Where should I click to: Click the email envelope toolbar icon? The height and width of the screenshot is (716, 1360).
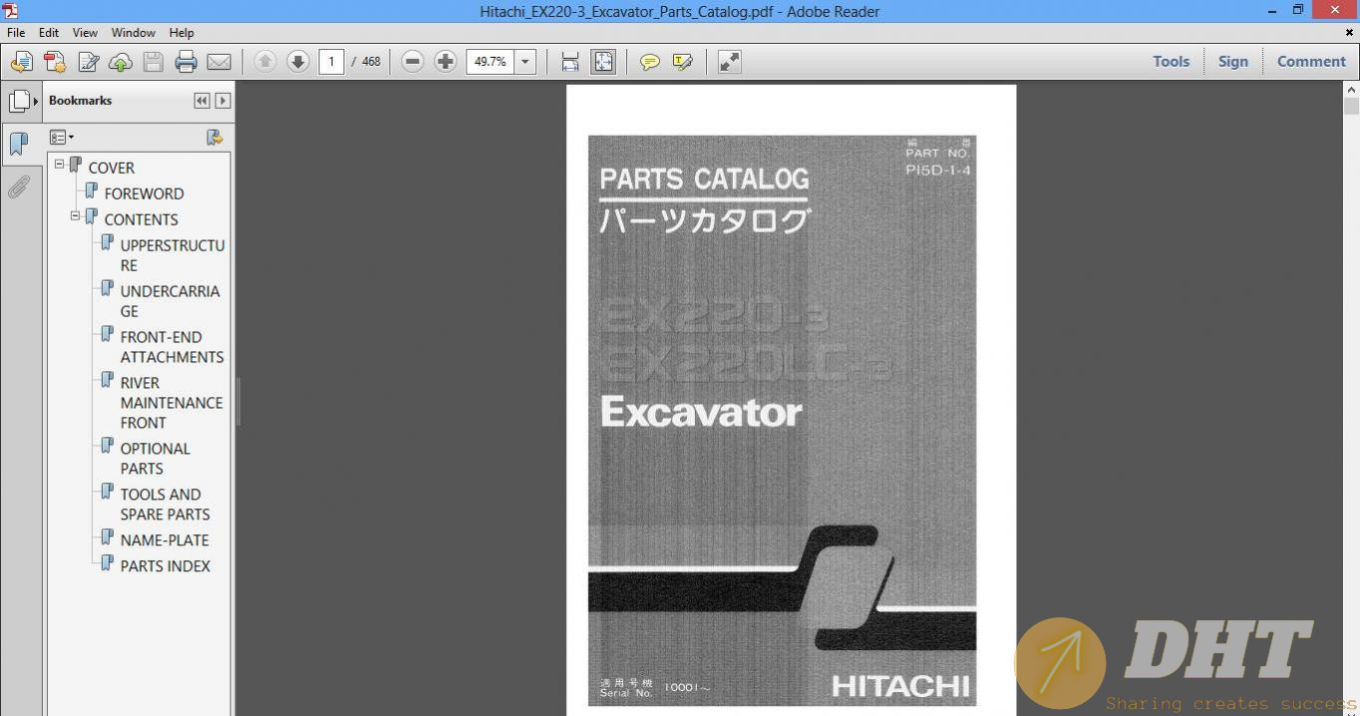pyautogui.click(x=218, y=62)
